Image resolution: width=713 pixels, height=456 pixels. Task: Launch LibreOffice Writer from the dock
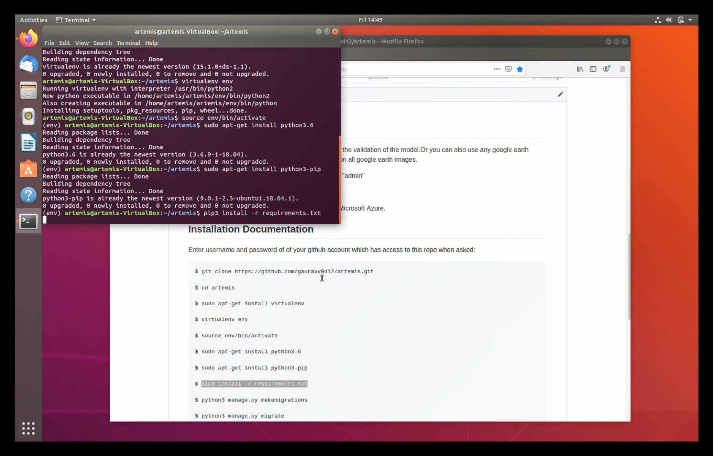point(28,143)
